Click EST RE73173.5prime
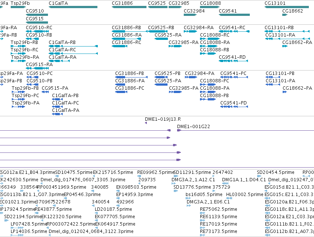Image resolution: width=314 pixels, height=237 pixels. [x=218, y=231]
